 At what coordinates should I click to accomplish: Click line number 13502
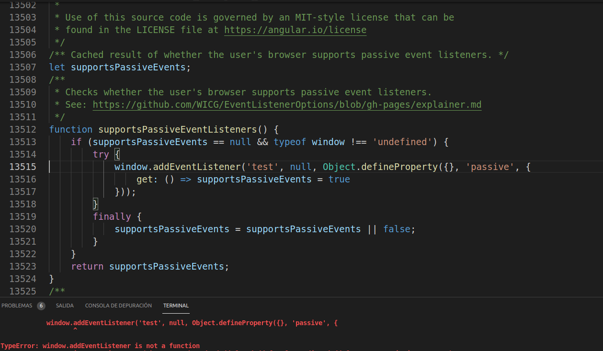click(23, 5)
